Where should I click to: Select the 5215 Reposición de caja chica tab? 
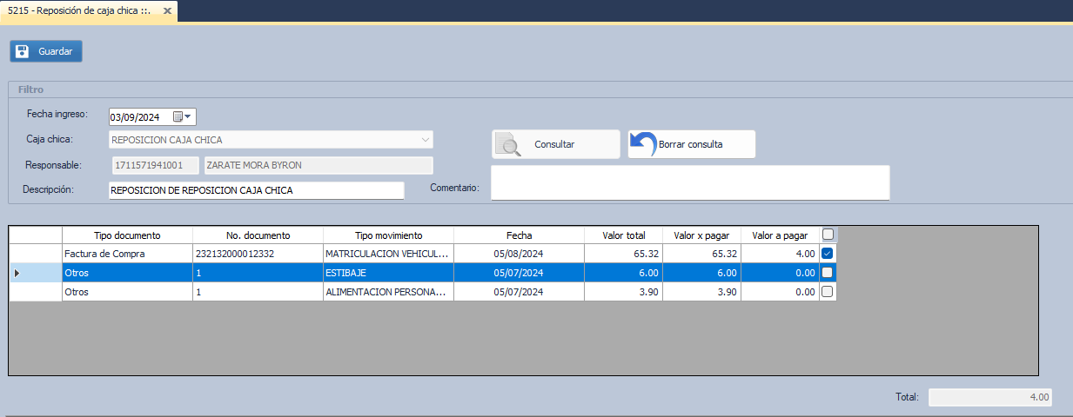[78, 11]
